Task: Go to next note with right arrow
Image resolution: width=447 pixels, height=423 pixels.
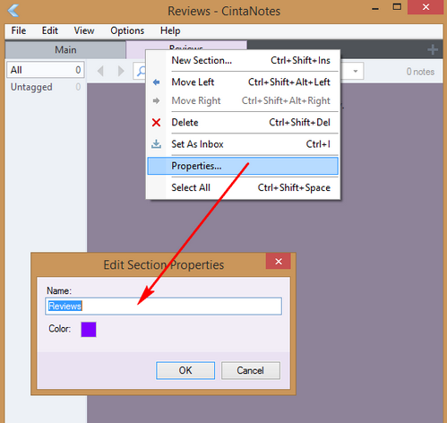Action: coord(121,71)
